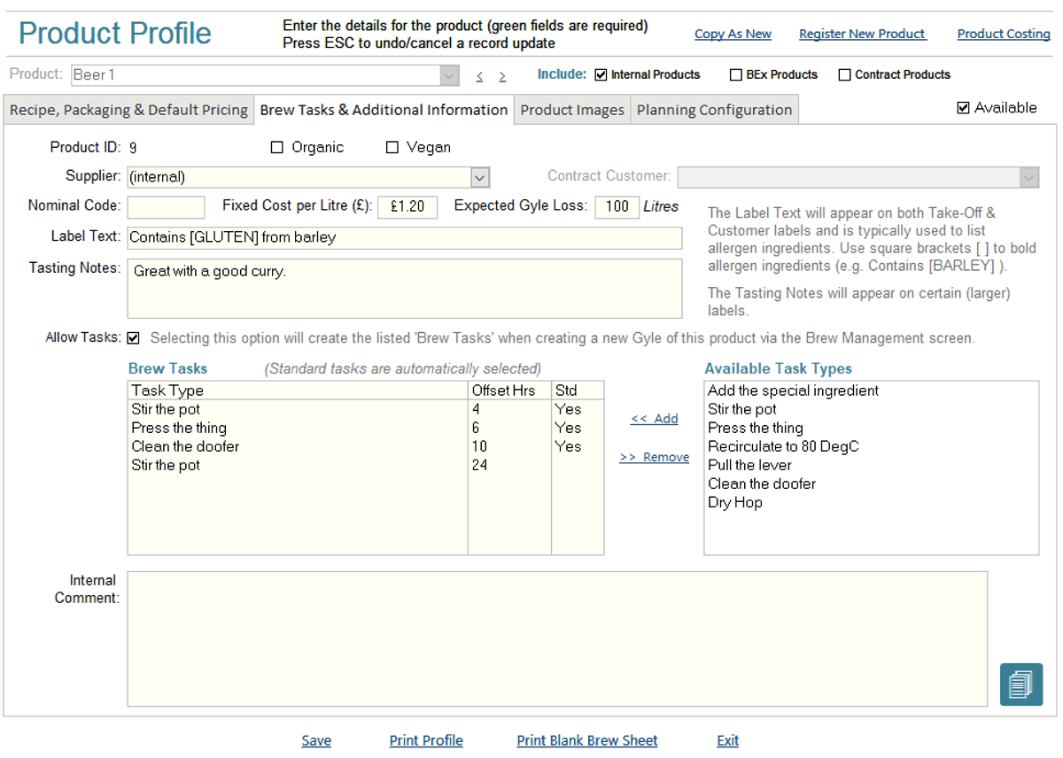Disable the Allow Tasks checkbox
Screen dimensions: 1063x758
[x=134, y=338]
